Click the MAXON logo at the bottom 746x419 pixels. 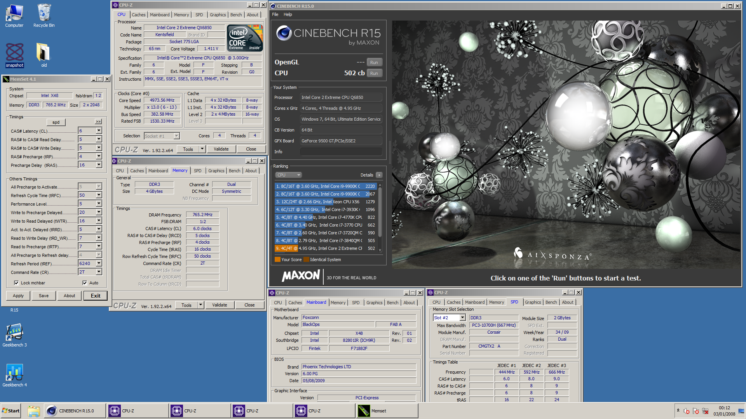tap(301, 276)
